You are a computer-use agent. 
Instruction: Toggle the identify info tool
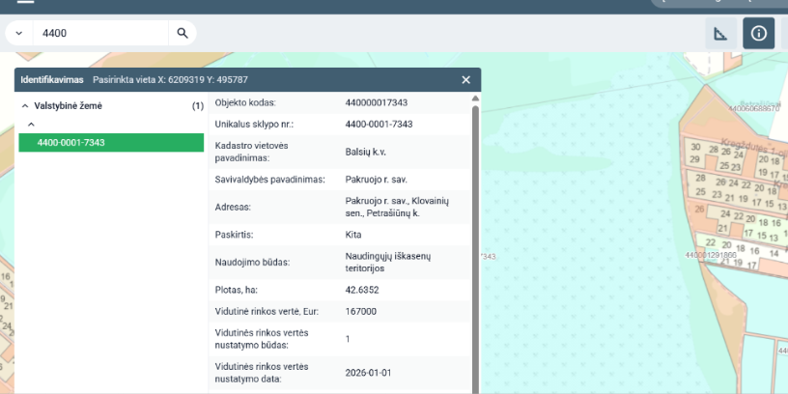coord(758,33)
